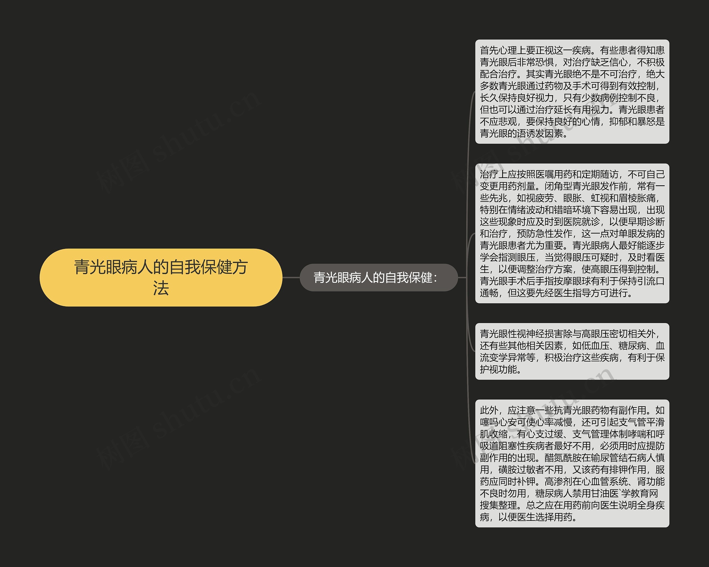Select the text box beginning 治疗上应按照医嘱用药
Viewport: 709px width, 567px height.
click(572, 233)
